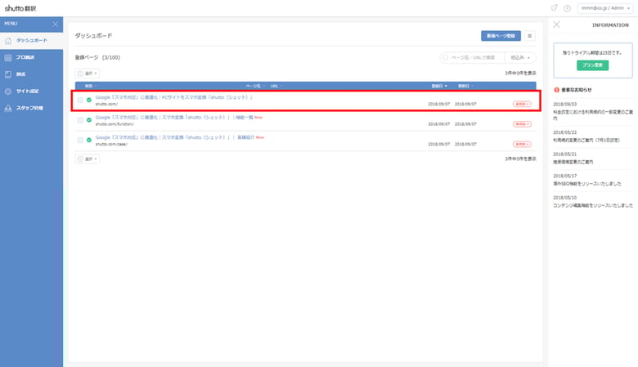The image size is (638, 367).
Task: Click the shutto.com/function/ URL text
Action: coord(115,124)
